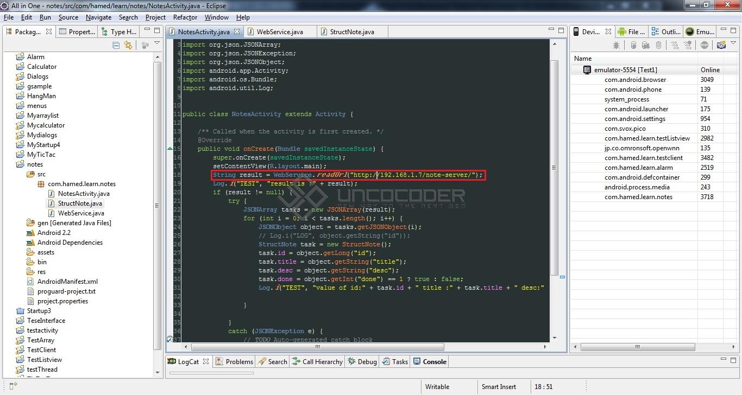Click the Dump HPROF file icon
This screenshot has width=742, height=395.
click(646, 46)
